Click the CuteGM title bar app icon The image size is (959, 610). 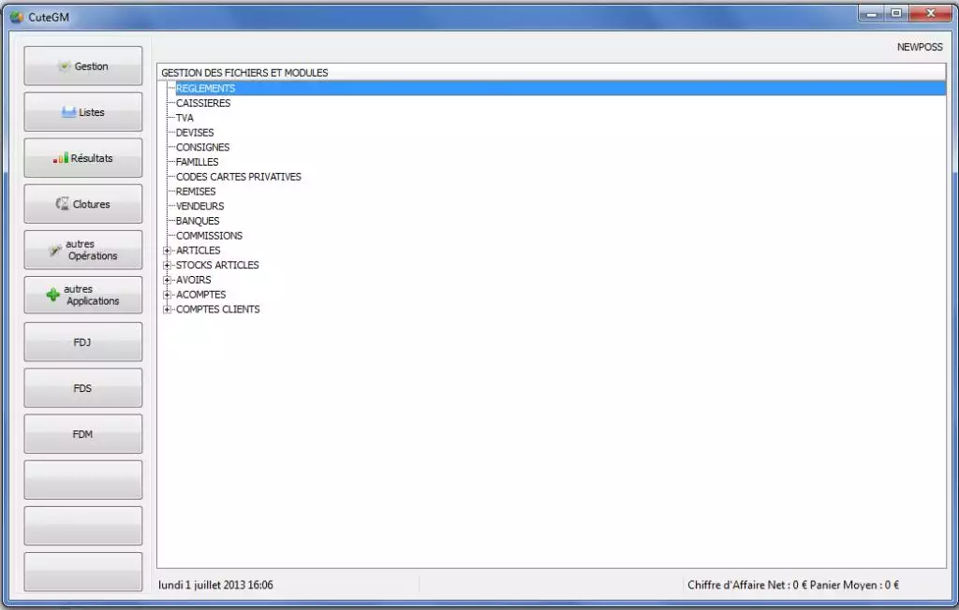click(x=16, y=17)
